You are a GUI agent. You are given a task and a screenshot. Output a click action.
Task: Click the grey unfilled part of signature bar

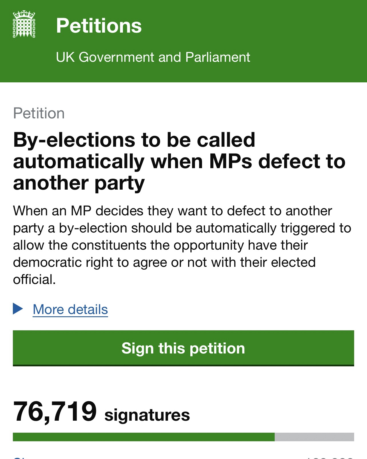pos(314,437)
